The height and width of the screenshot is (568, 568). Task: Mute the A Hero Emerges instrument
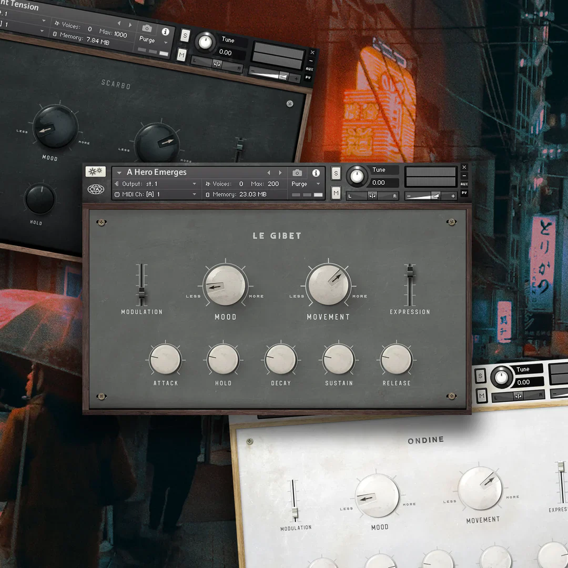pos(336,193)
